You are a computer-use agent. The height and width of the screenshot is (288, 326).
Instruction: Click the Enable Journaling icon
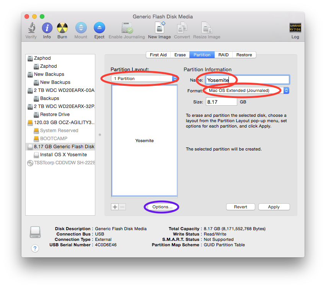(x=127, y=28)
